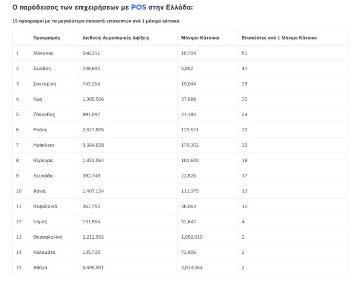Select the Κως arrivals value 1,305,506
The width and height of the screenshot is (351, 283).
93,99
